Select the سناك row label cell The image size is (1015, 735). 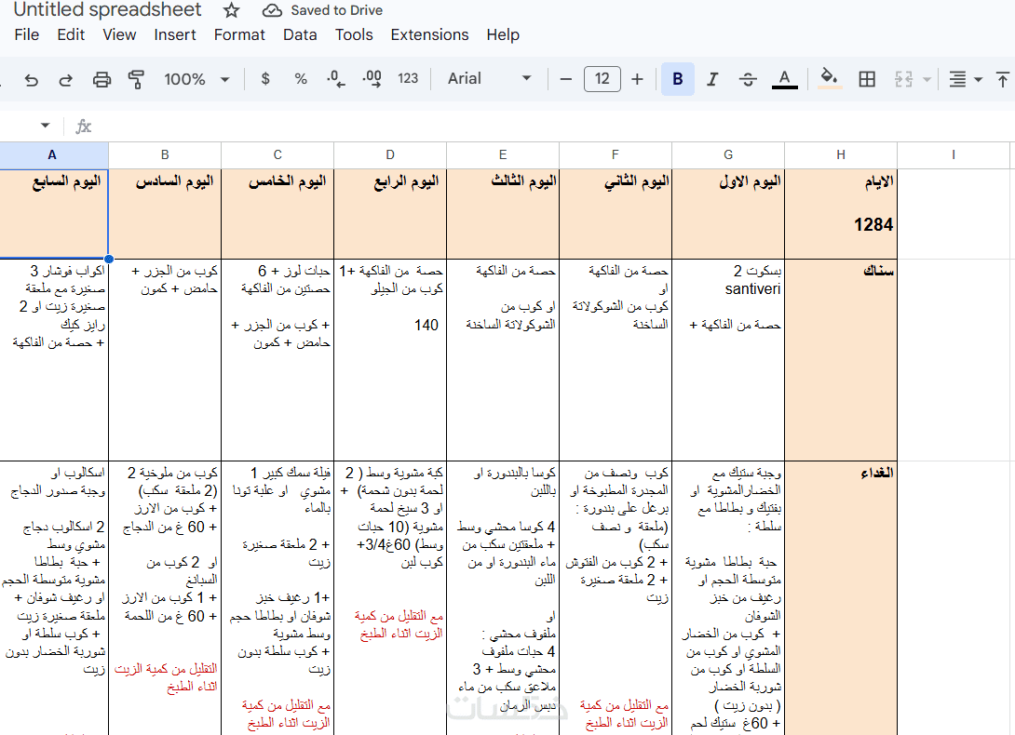(841, 360)
